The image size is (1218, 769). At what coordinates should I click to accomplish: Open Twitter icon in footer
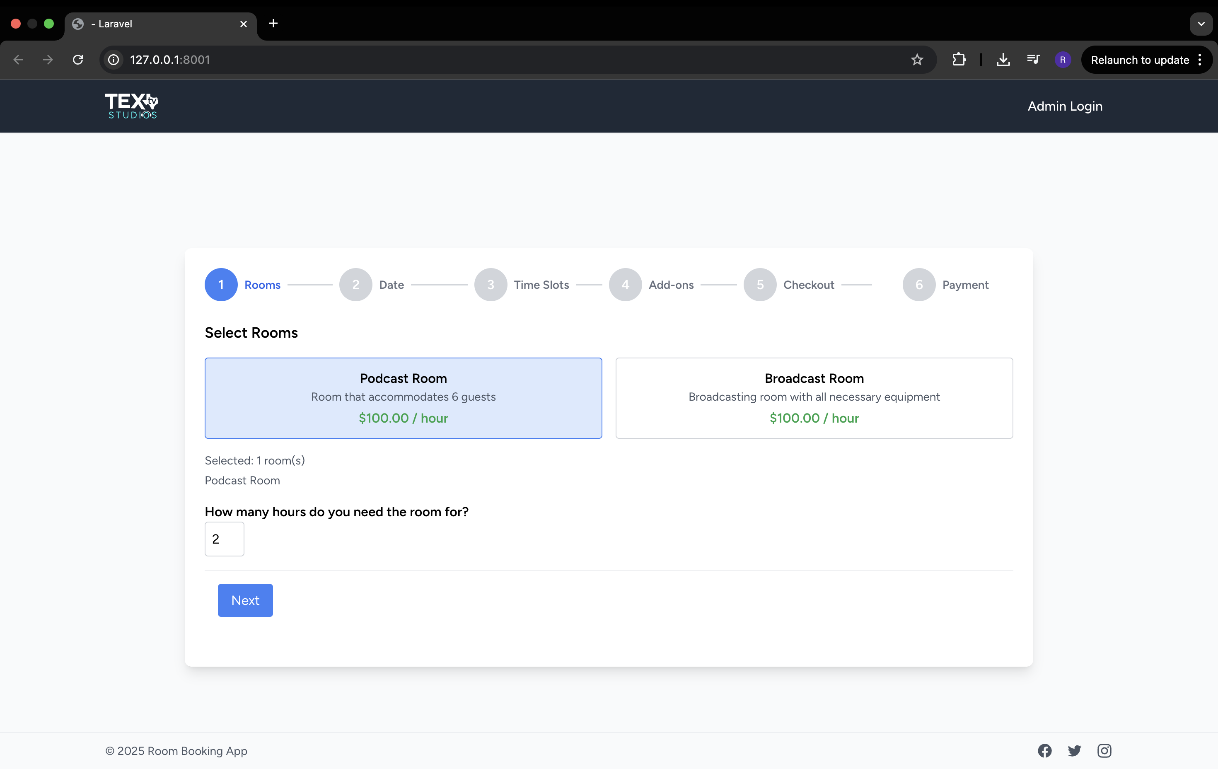(x=1074, y=751)
